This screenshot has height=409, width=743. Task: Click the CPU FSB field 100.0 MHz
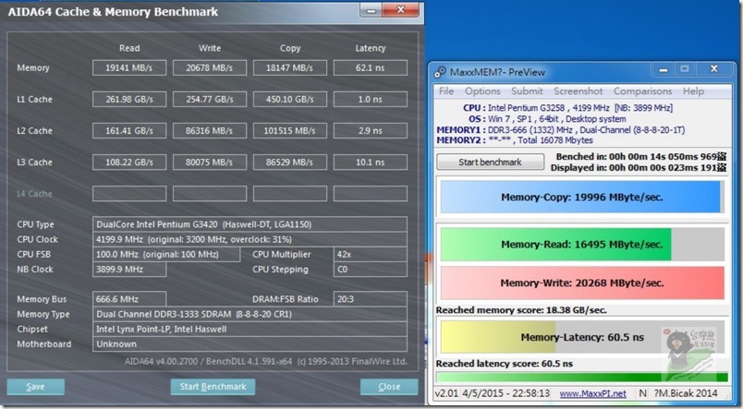tap(166, 254)
